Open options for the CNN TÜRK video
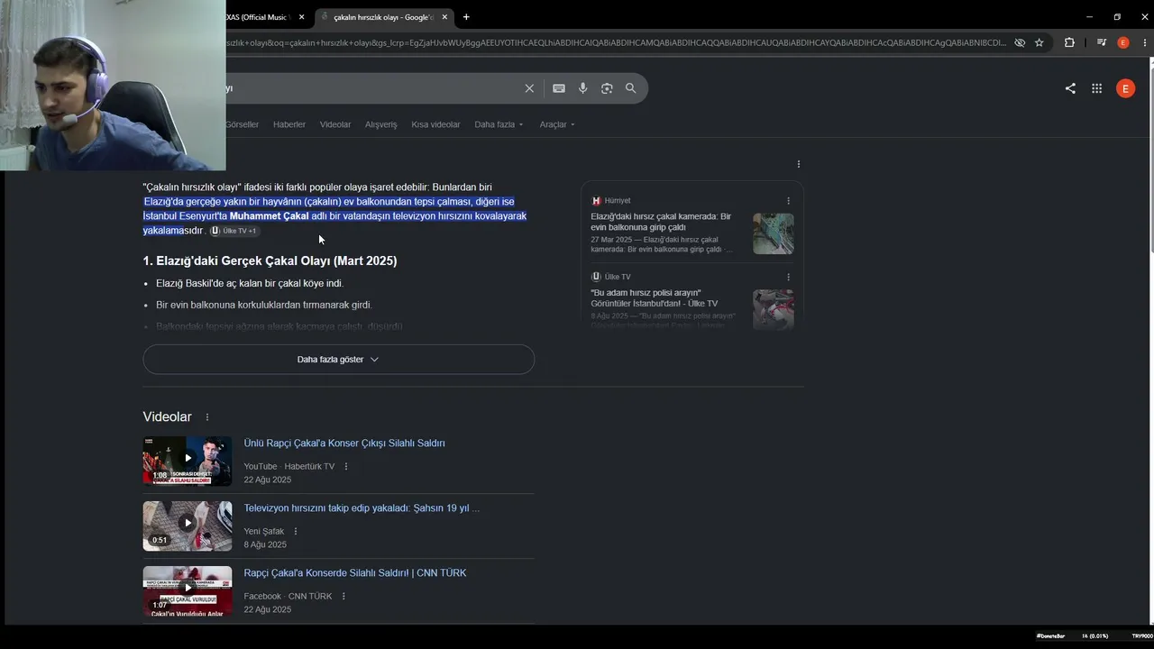Screen dimensions: 1154x649 point(343,597)
